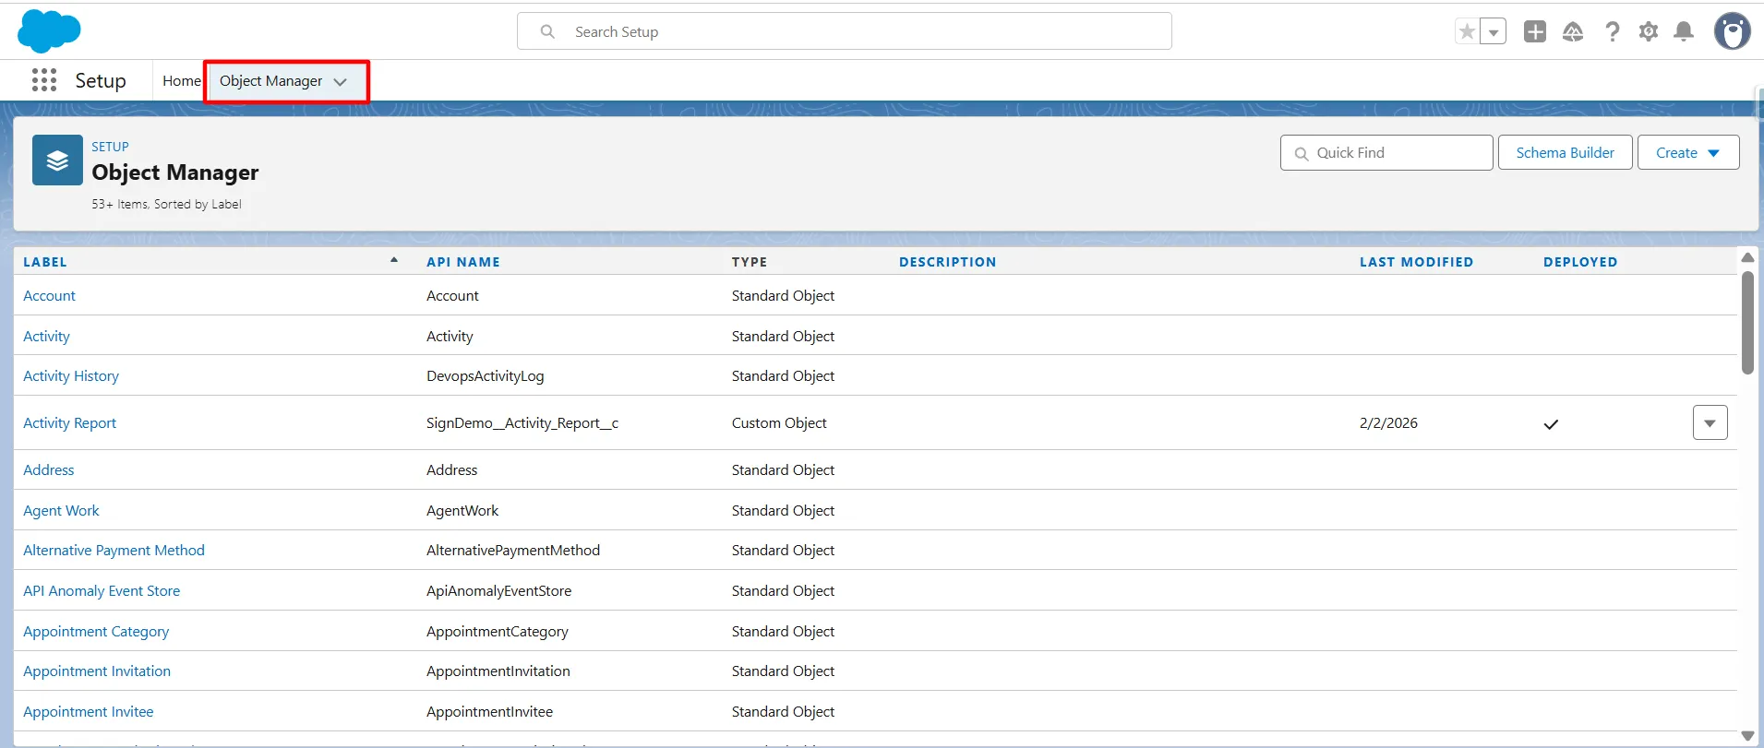Click the table's vertical scrollbar thumb
Screen dimensions: 1764x748
1747,323
